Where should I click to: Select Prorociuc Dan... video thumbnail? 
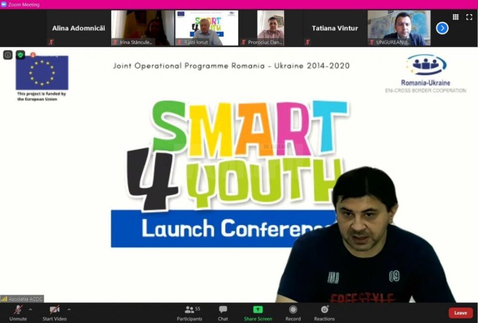click(271, 28)
